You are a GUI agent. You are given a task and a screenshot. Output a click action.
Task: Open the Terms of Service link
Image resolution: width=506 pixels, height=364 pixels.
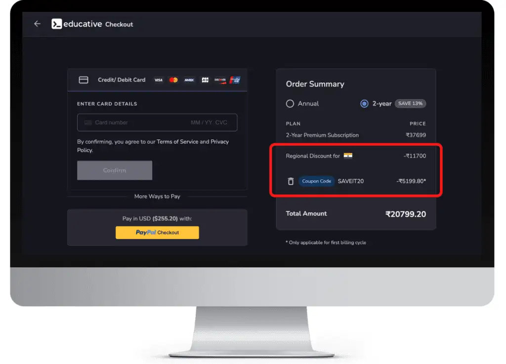(x=177, y=142)
